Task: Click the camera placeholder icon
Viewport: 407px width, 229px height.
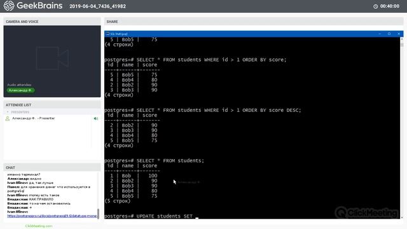Action: pos(52,58)
